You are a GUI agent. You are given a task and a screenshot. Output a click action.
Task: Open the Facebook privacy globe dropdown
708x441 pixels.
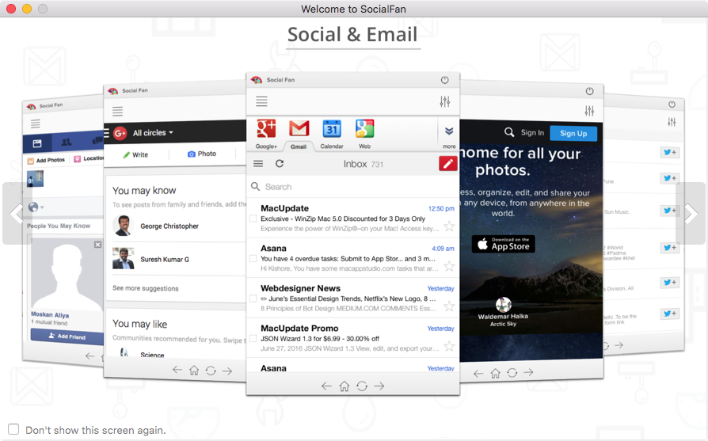click(36, 207)
